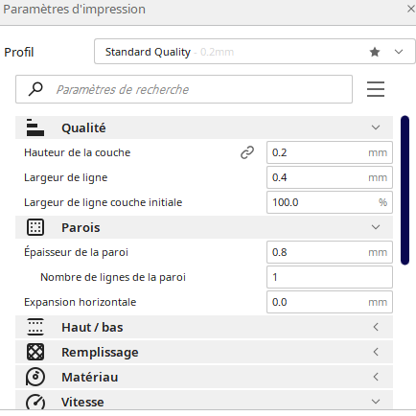The width and height of the screenshot is (416, 416).
Task: Click the Nombre de lignes de la paroi label
Action: coord(113,277)
